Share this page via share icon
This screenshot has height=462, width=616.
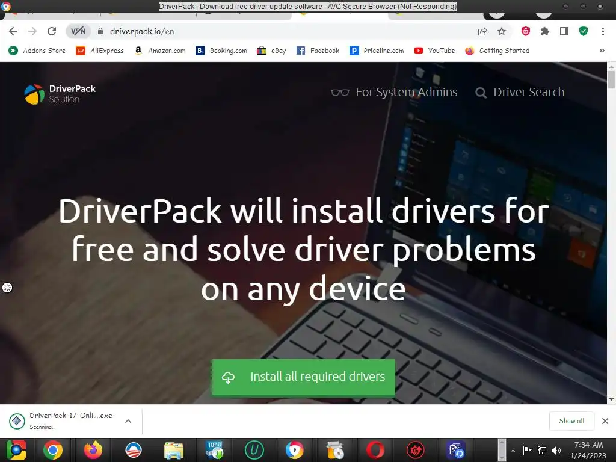point(482,31)
